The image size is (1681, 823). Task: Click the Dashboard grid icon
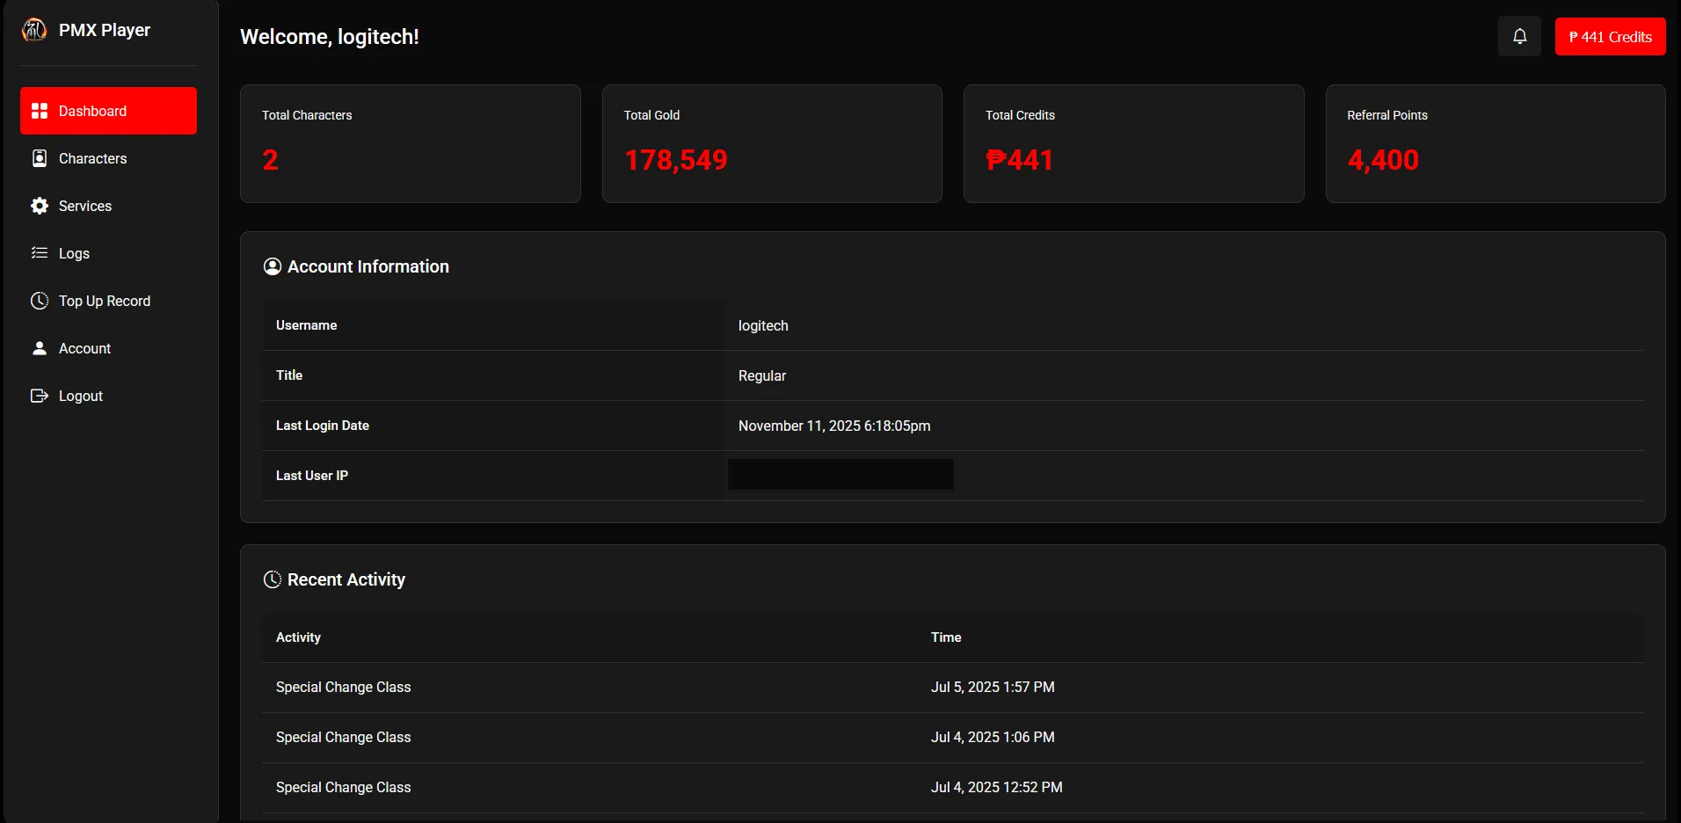(x=40, y=111)
